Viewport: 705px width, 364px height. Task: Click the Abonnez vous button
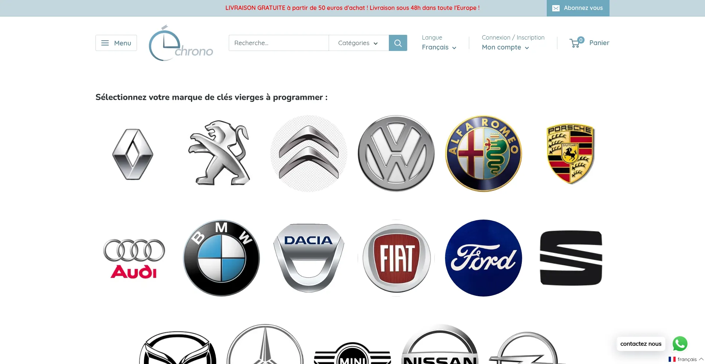(x=578, y=8)
